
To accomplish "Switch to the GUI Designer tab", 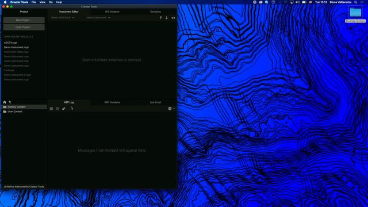I will tap(112, 11).
